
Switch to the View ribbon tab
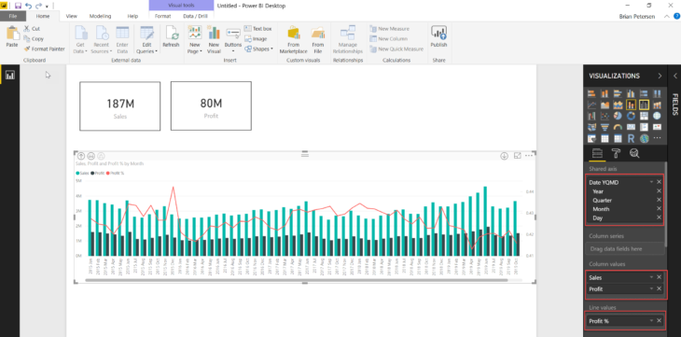pos(71,16)
